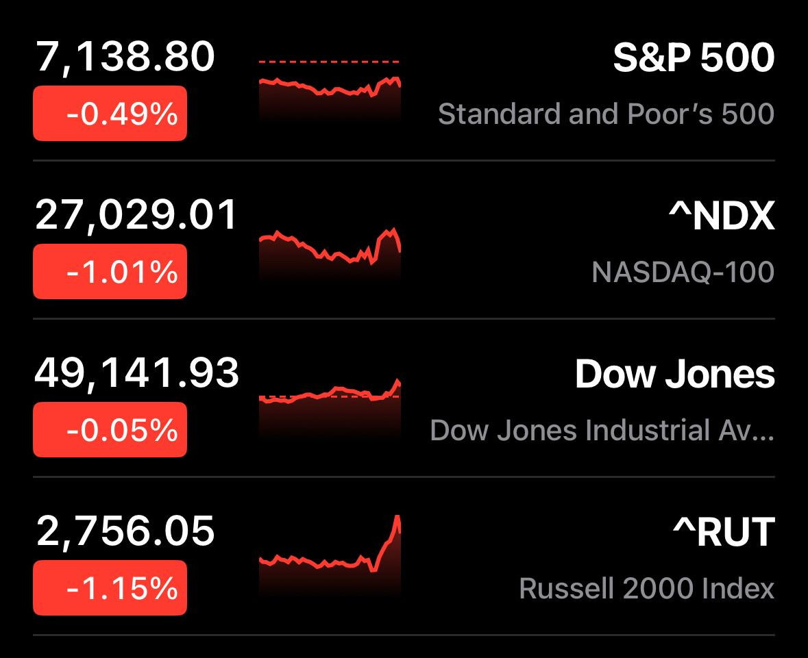
Task: Toggle the ^NDX -1.01% change badge
Action: point(110,272)
